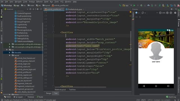Click the Debug app icon

(141, 5)
